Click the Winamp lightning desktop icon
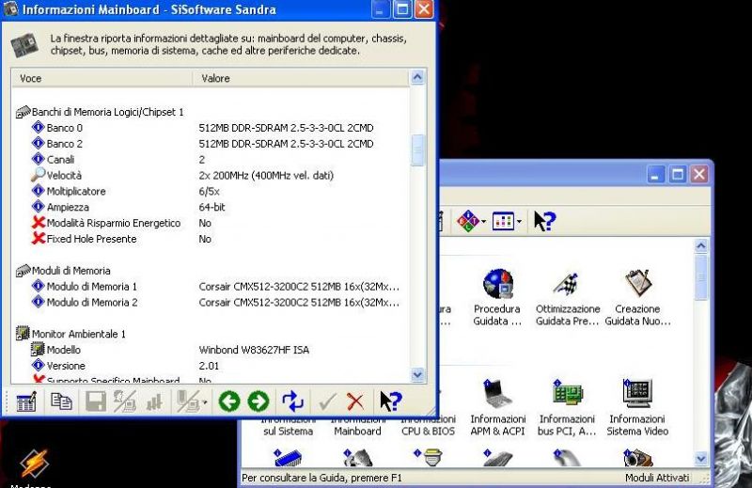The image size is (752, 488). point(34,464)
